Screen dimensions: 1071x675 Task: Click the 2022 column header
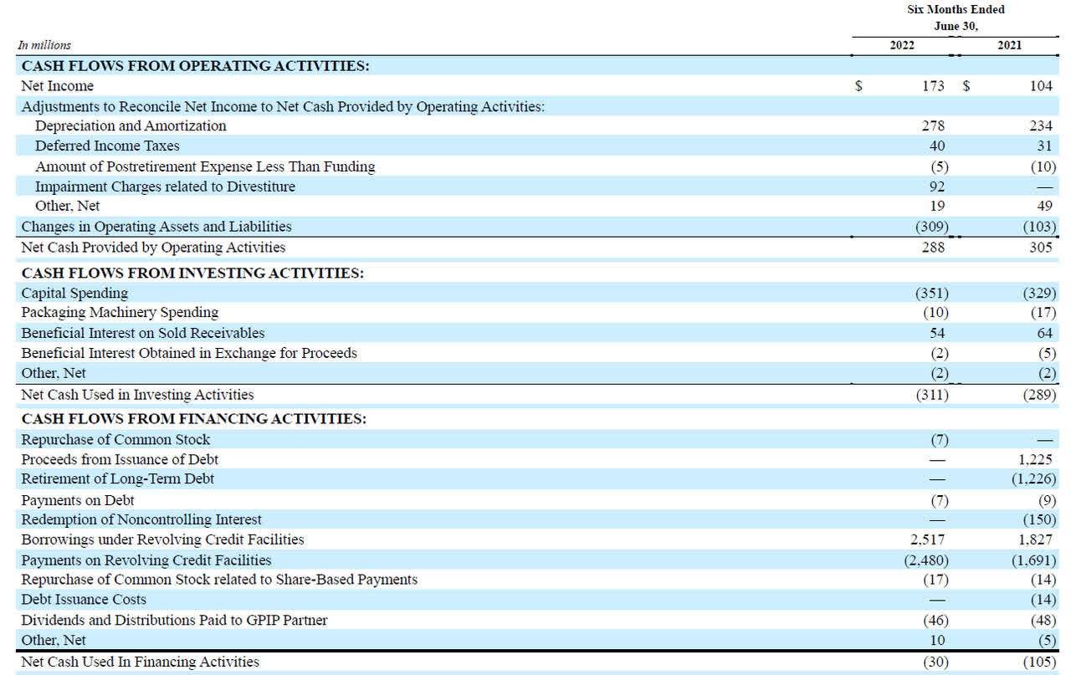pos(902,45)
